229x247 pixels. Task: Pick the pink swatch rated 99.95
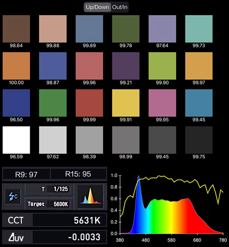click(162, 103)
